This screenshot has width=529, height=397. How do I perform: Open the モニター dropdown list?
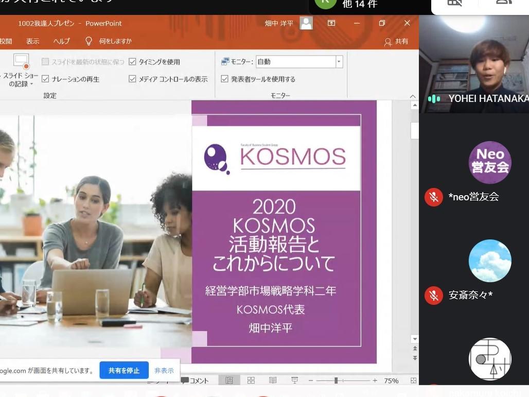(339, 62)
